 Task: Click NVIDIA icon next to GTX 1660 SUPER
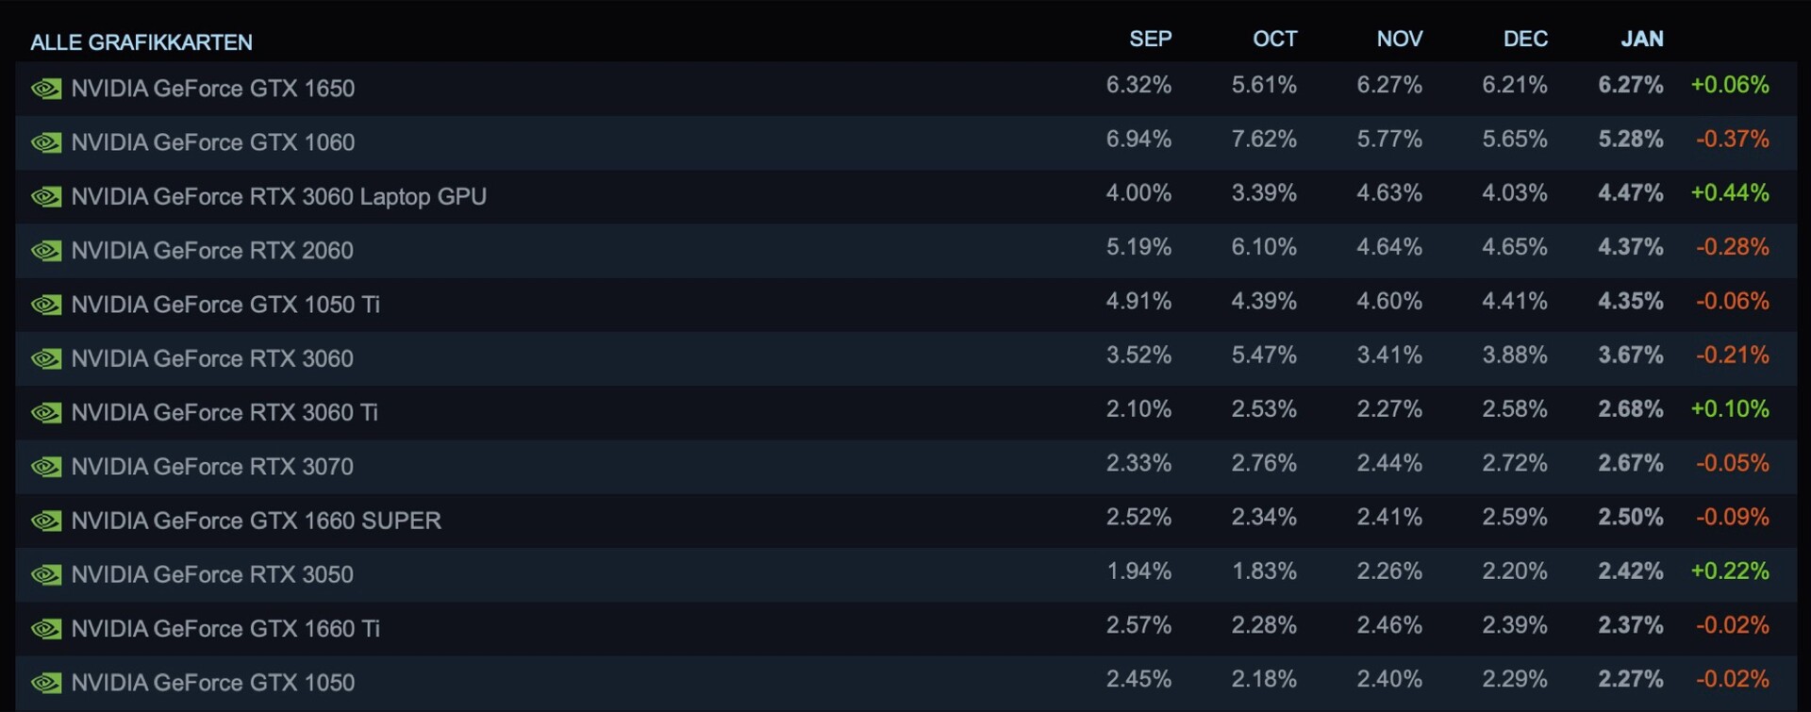point(46,521)
